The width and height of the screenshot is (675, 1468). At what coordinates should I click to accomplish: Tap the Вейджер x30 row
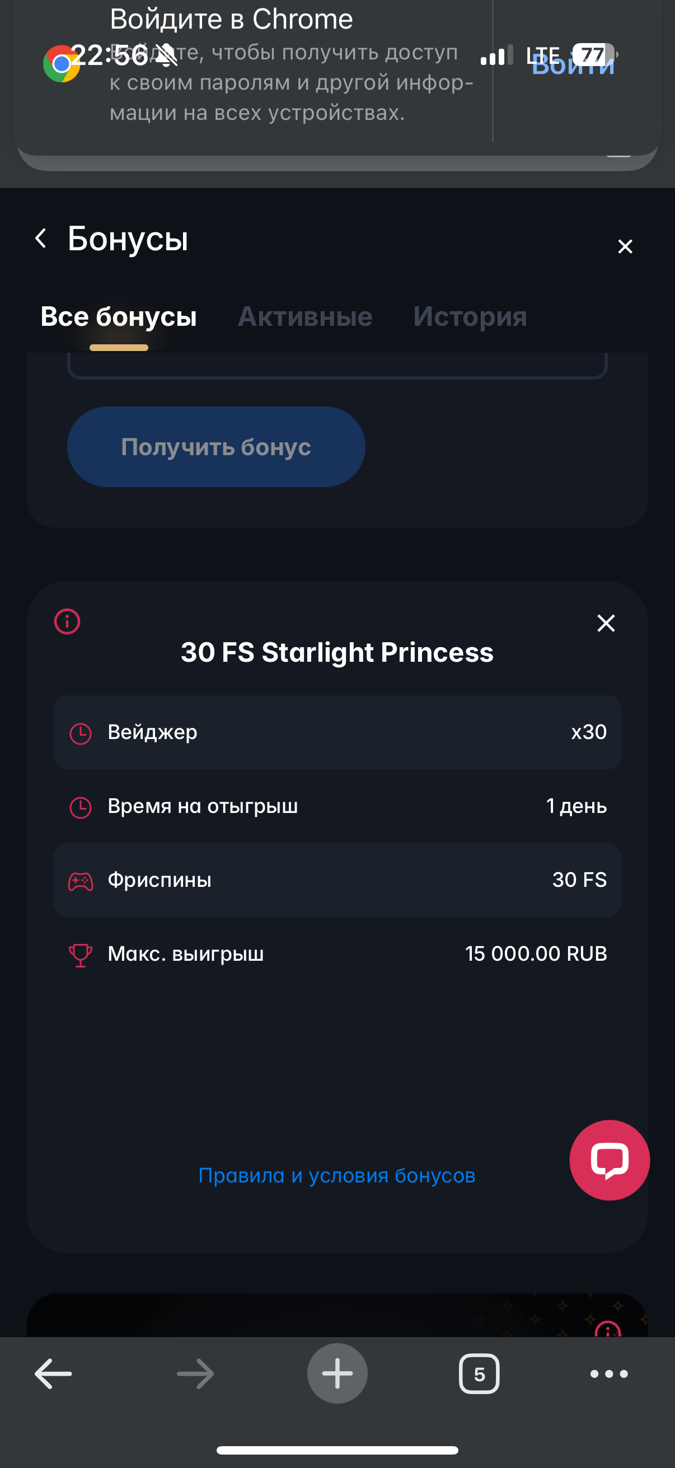[337, 732]
